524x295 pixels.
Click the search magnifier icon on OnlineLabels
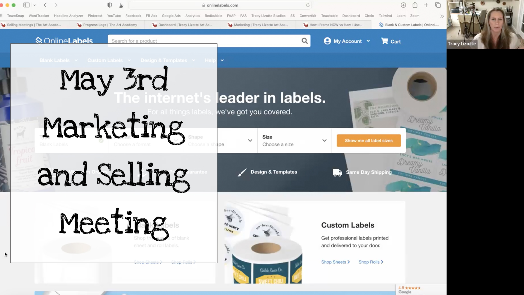point(305,41)
